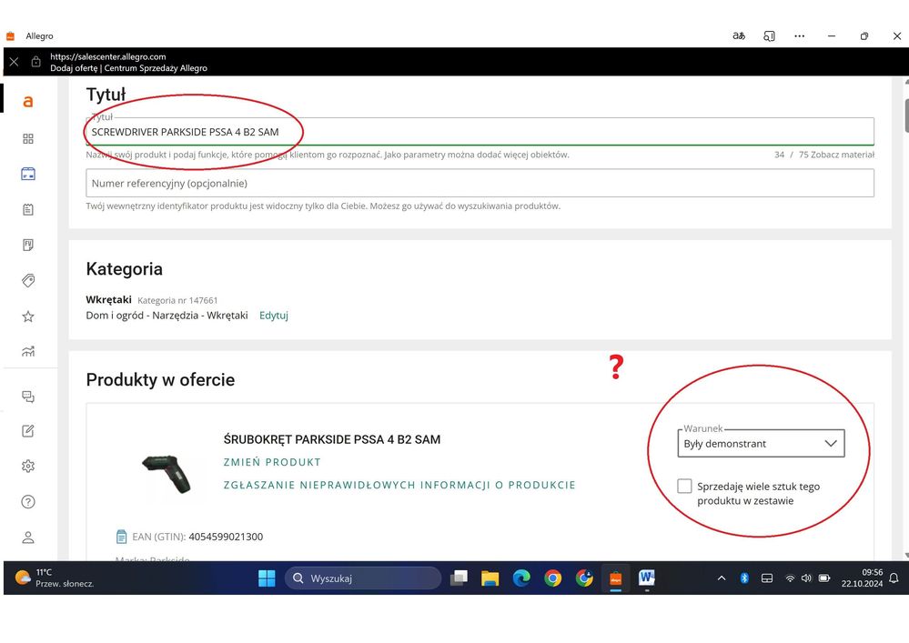Open the help question mark icon in sidebar
This screenshot has height=643, width=909.
pyautogui.click(x=28, y=502)
